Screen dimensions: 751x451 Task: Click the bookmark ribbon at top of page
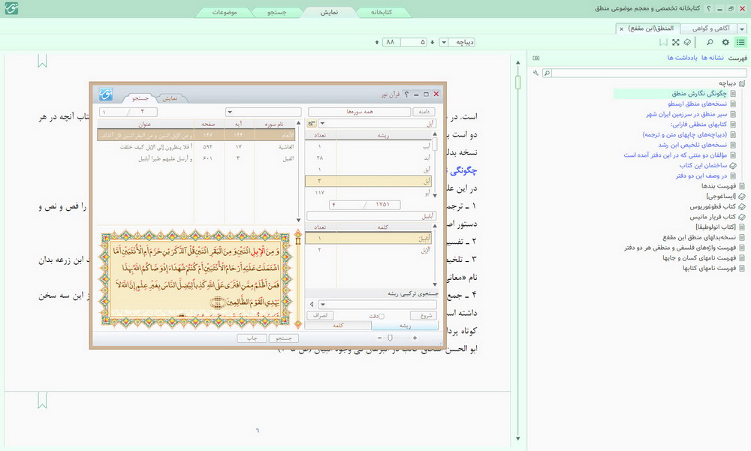42,61
